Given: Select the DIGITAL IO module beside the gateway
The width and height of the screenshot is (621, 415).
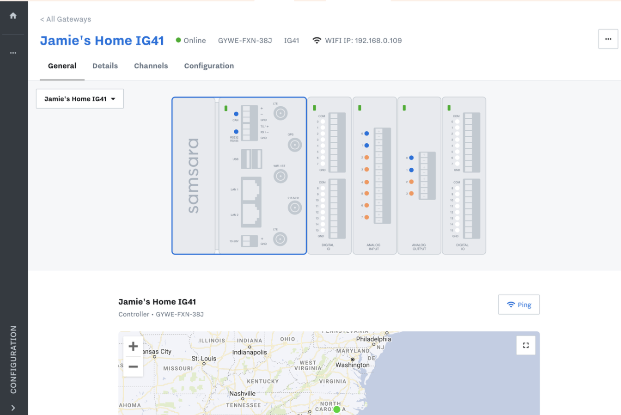Looking at the screenshot, I should [x=329, y=176].
